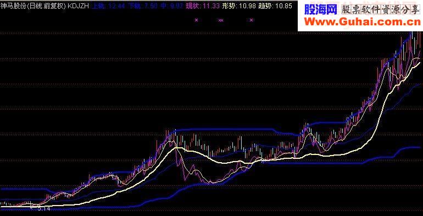Click the 形势 10.98 value label
423x216 pixels.
[239, 6]
